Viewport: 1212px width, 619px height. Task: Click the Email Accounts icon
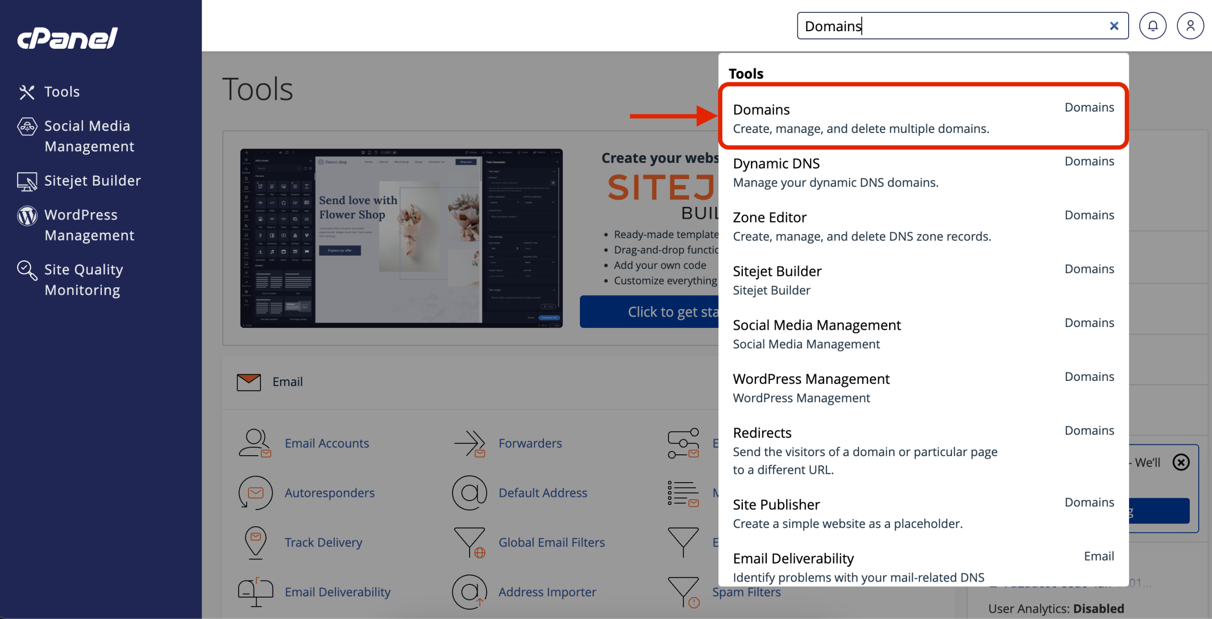coord(255,443)
